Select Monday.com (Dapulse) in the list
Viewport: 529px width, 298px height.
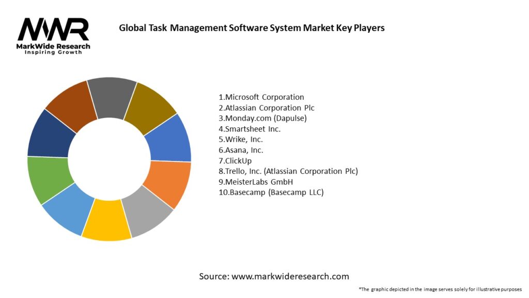coord(262,118)
